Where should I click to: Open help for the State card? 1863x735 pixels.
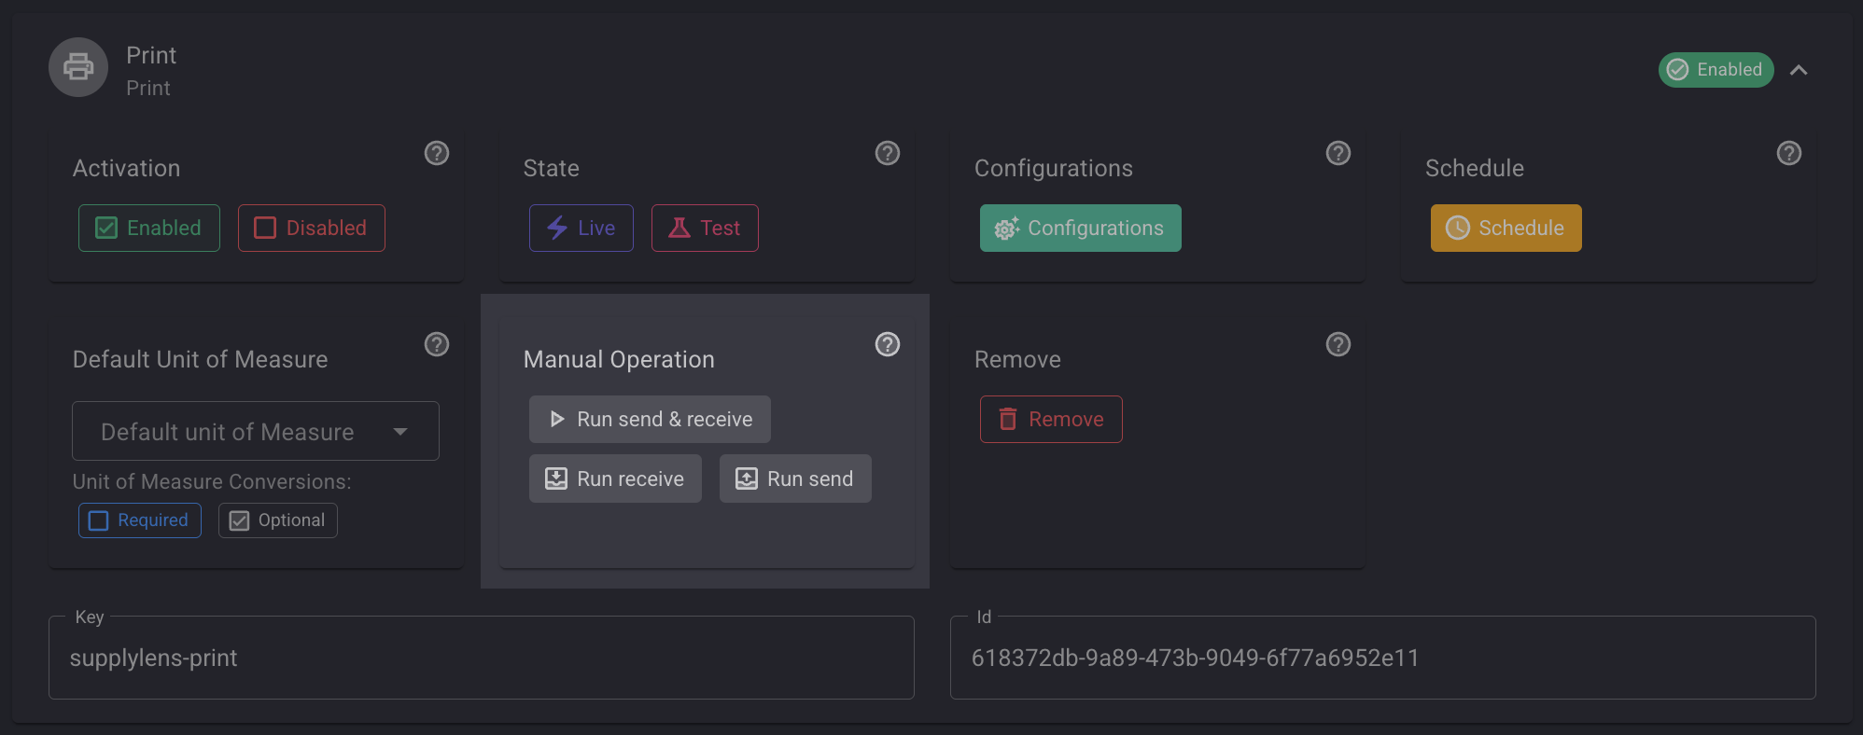pos(888,153)
